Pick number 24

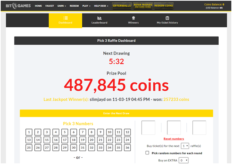pos(127,140)
